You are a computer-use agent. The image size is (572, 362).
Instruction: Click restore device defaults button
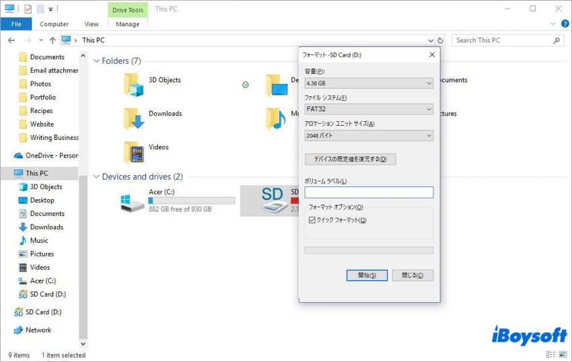[x=350, y=159]
